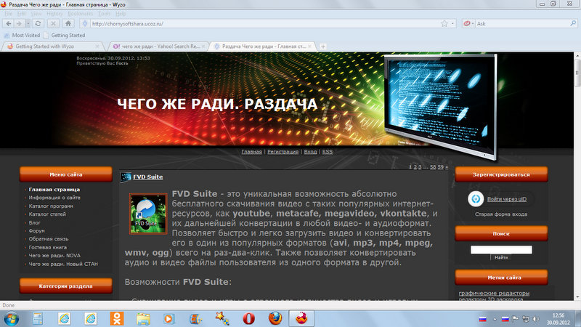Image resolution: width=581 pixels, height=327 pixels.
Task: Go to page 59 in the pagination
Action: [x=441, y=167]
